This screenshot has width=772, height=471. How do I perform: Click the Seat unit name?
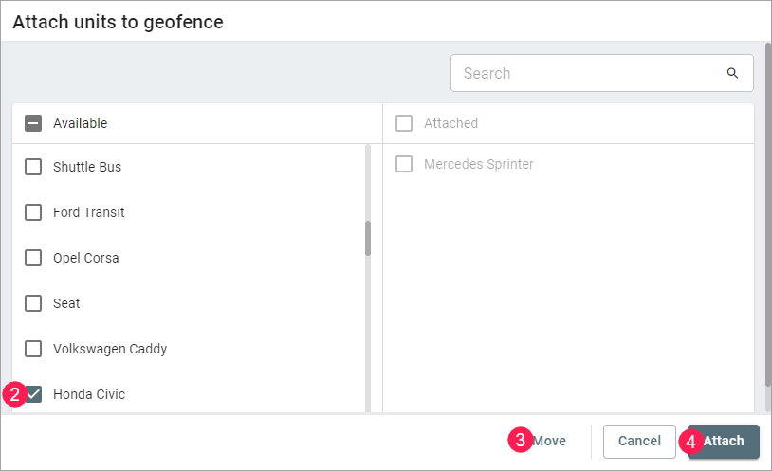[x=66, y=303]
